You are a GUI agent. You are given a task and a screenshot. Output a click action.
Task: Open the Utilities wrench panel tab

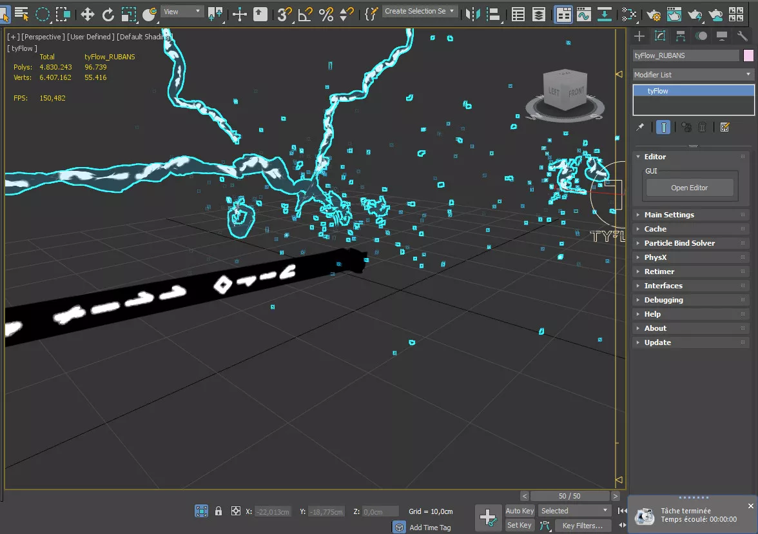point(741,36)
